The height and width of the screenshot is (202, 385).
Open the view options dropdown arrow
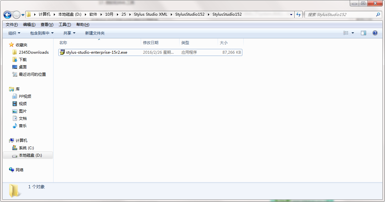point(353,33)
